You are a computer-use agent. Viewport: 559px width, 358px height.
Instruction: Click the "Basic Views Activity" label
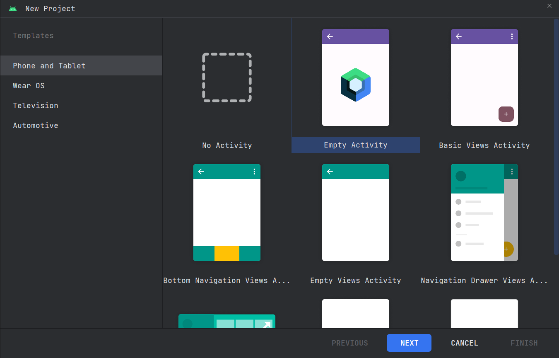[x=484, y=145]
